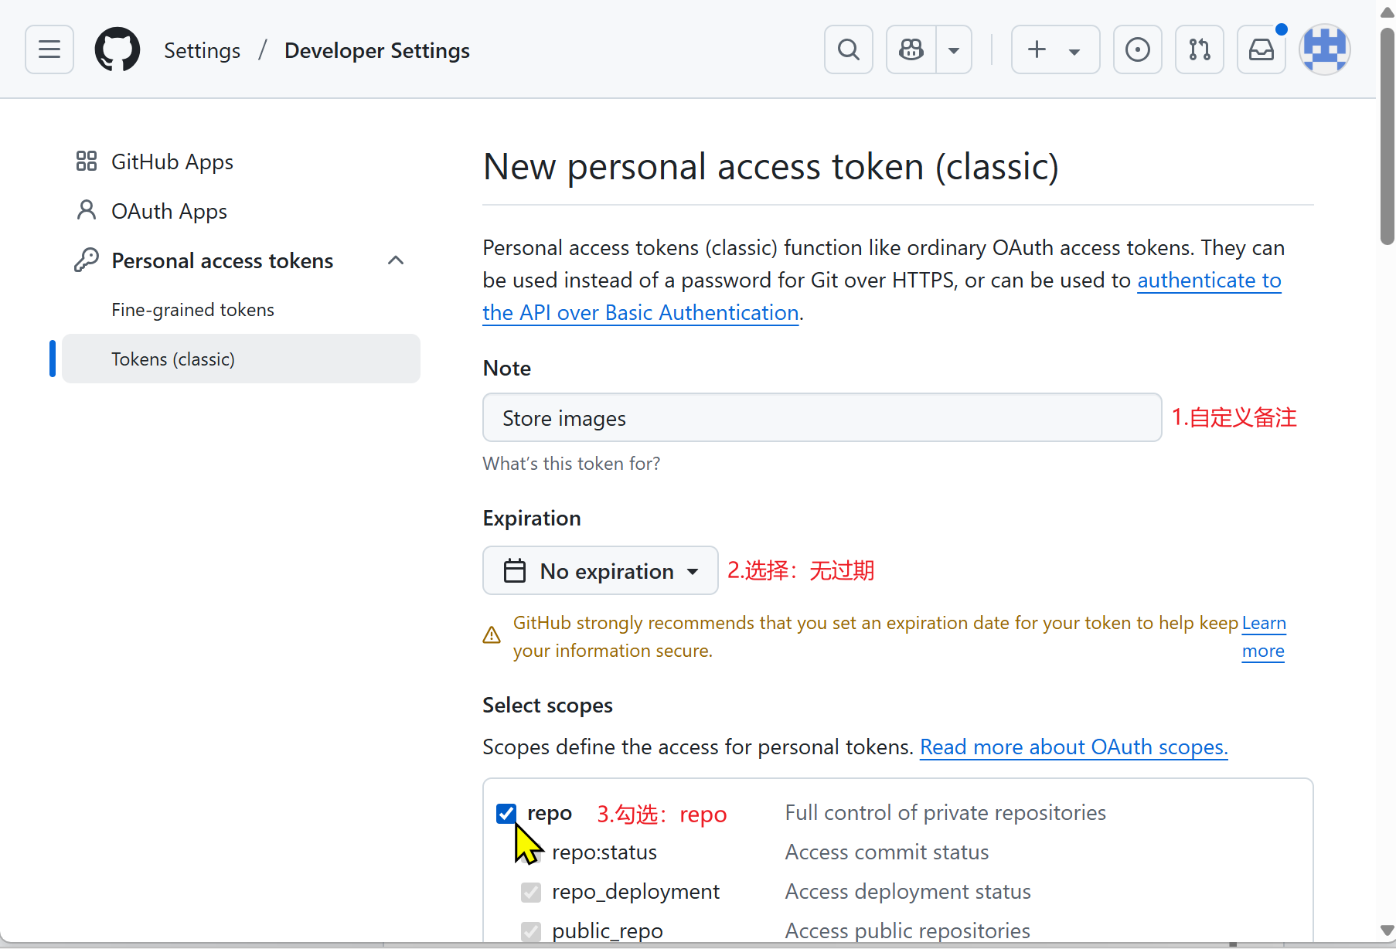Toggle the public_repo checkbox

tap(531, 931)
